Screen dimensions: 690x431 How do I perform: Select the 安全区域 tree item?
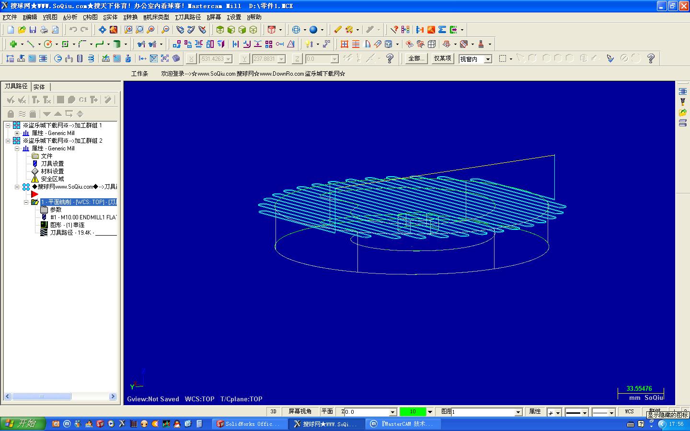(52, 179)
